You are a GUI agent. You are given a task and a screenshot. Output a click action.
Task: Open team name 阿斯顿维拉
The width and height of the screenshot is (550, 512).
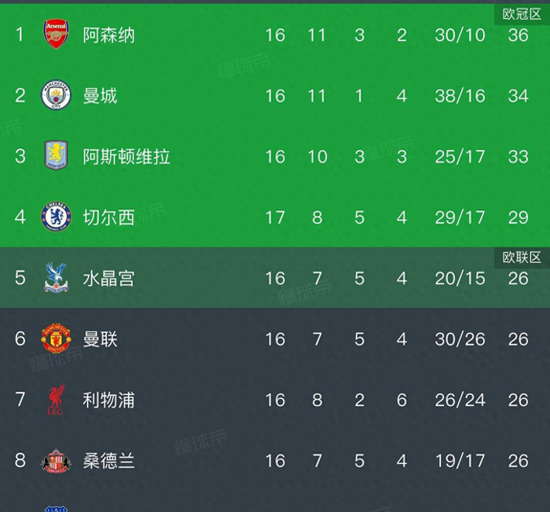click(x=126, y=156)
